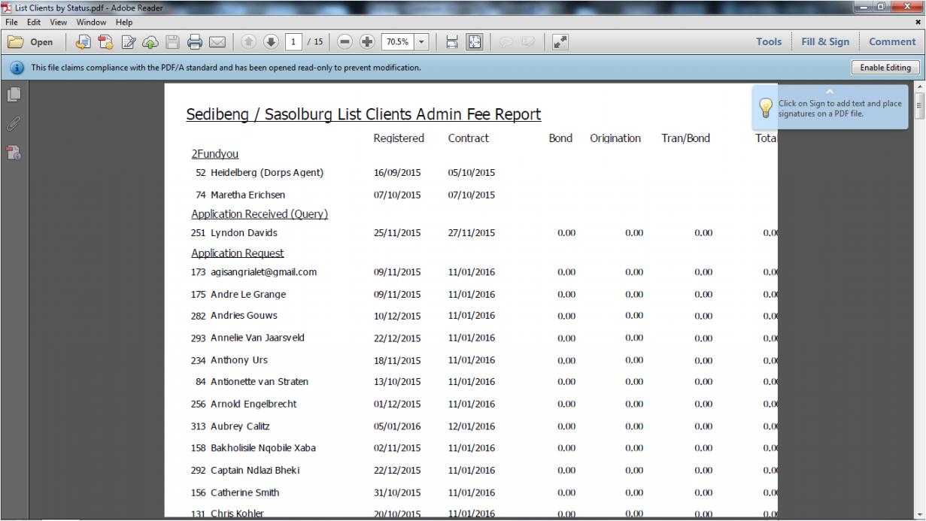Image resolution: width=926 pixels, height=521 pixels.
Task: Select 'Annelie Van Jaarsveld' client name
Action: coord(257,338)
